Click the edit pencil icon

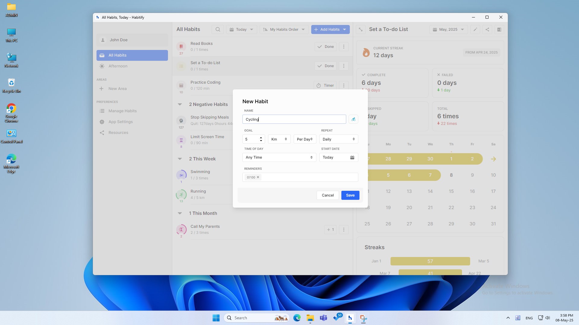475,29
